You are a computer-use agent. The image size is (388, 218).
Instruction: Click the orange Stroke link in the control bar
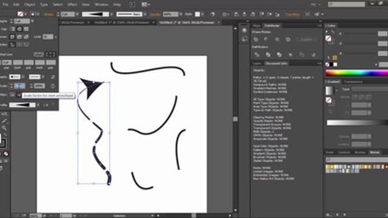[x=48, y=14]
